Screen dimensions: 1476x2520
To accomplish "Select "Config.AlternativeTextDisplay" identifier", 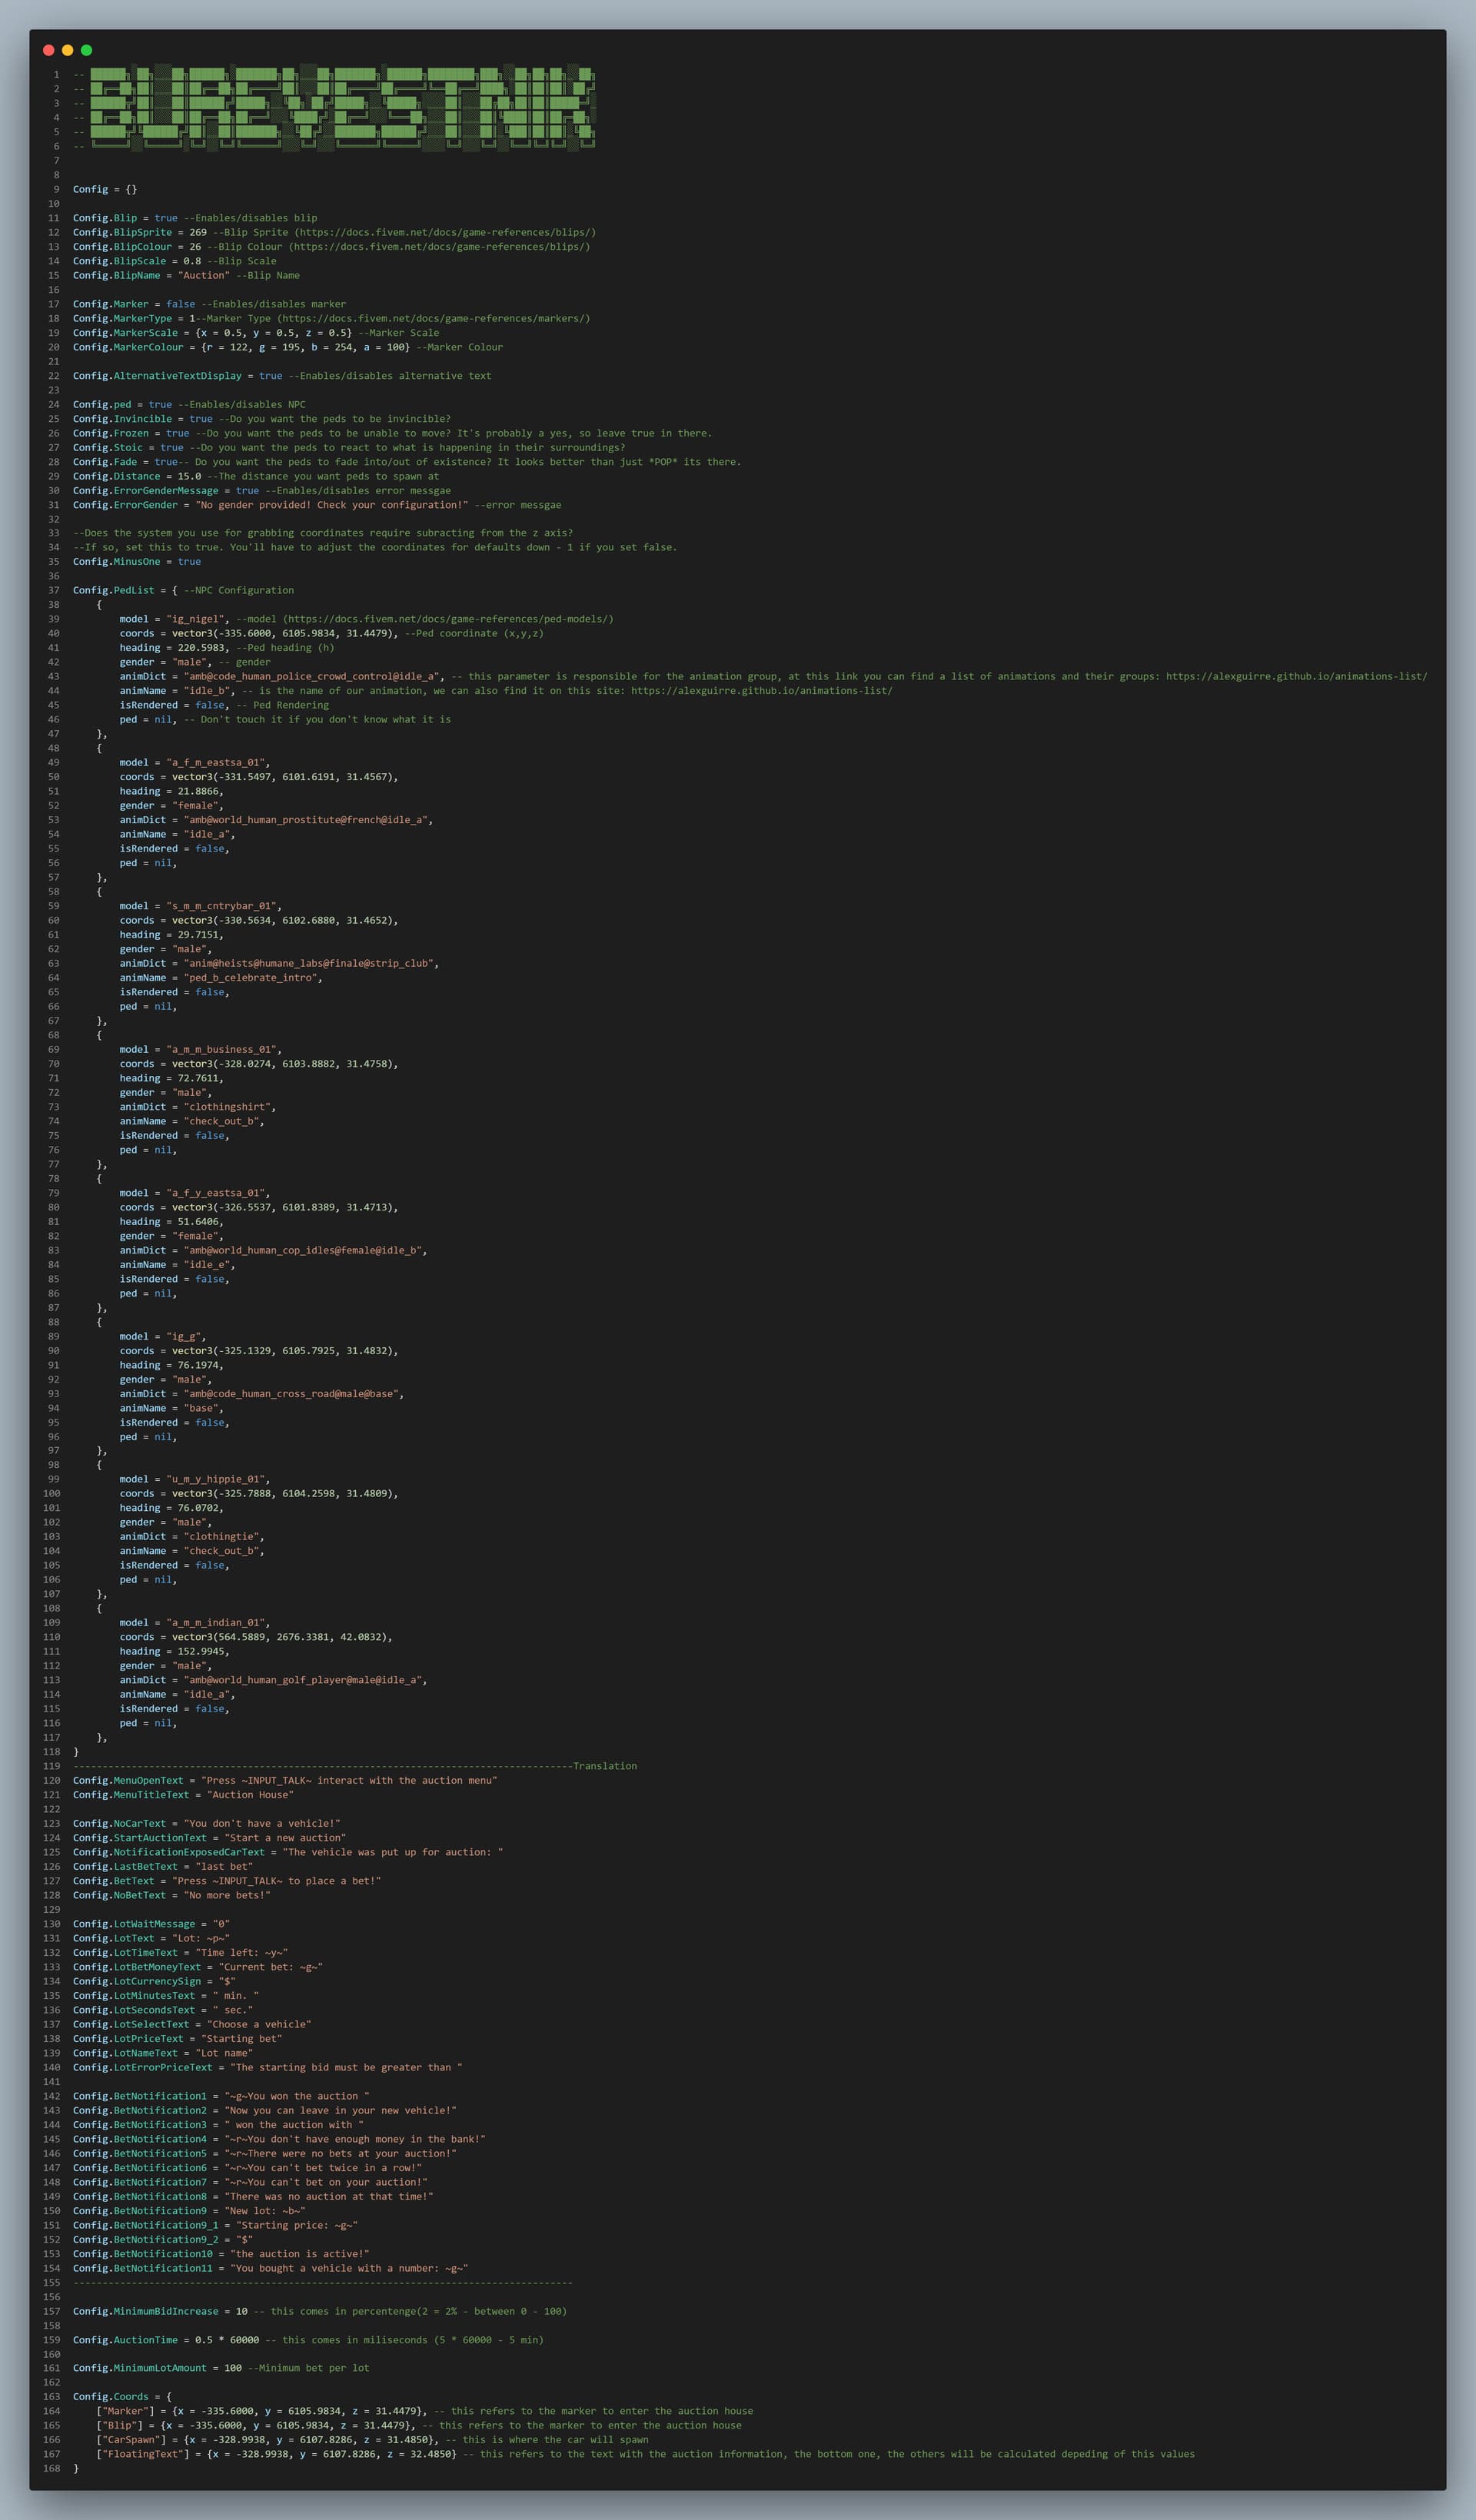I will pos(157,376).
